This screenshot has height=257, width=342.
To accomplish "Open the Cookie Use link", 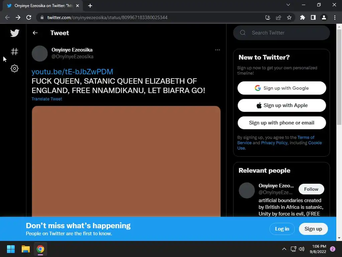I will 315,143.
